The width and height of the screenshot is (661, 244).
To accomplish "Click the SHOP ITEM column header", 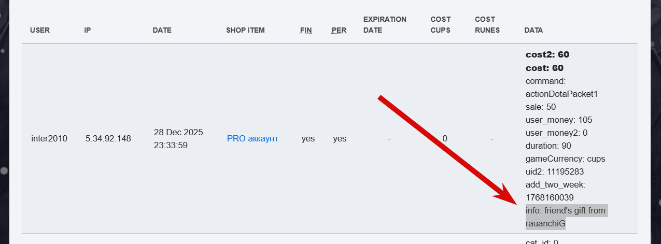I will (x=245, y=30).
